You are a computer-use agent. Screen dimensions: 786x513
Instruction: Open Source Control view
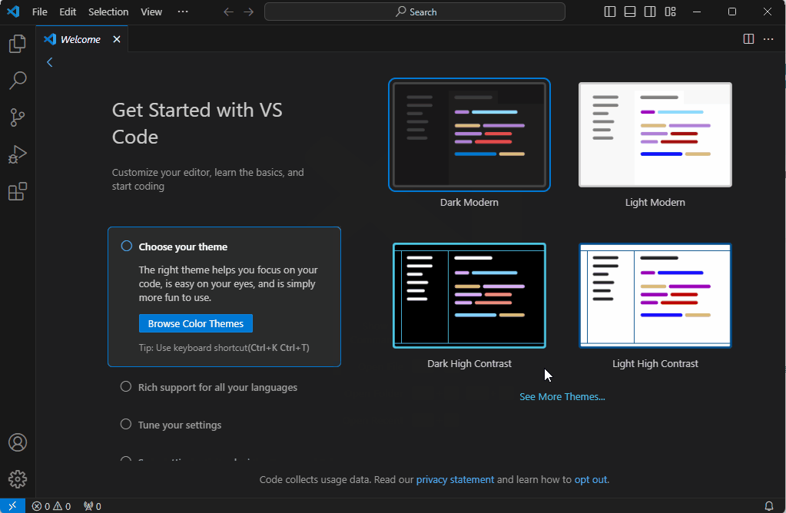click(17, 117)
